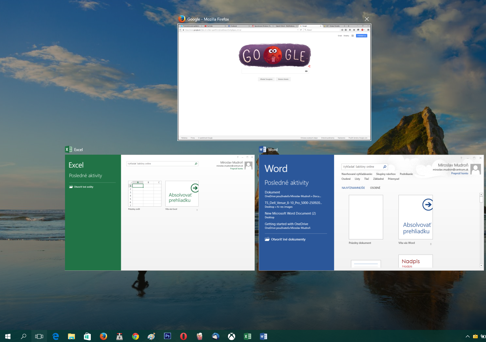Open the Vitá vás Excel tour template
Image resolution: width=486 pixels, height=342 pixels.
point(182,193)
